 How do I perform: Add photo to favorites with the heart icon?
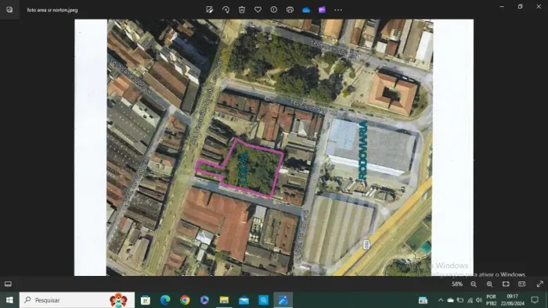[258, 9]
